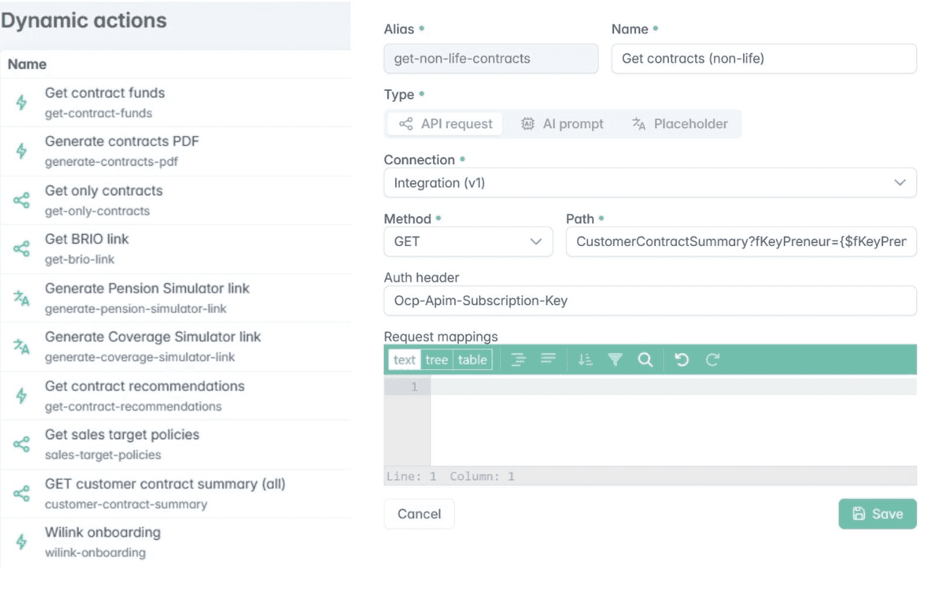931x592 pixels.
Task: Click the compact JSON icon in editor toolbar
Action: 549,359
